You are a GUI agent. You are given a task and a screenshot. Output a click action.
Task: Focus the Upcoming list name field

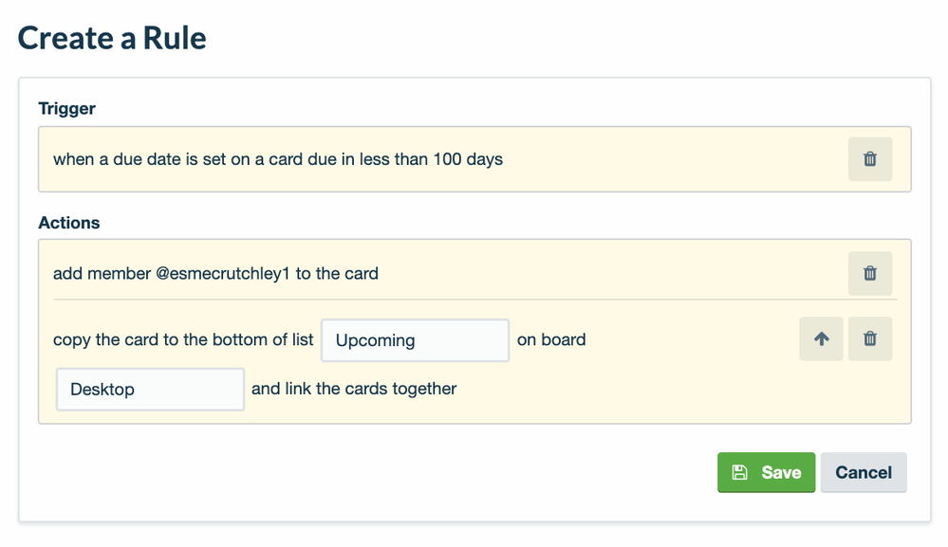pyautogui.click(x=415, y=340)
